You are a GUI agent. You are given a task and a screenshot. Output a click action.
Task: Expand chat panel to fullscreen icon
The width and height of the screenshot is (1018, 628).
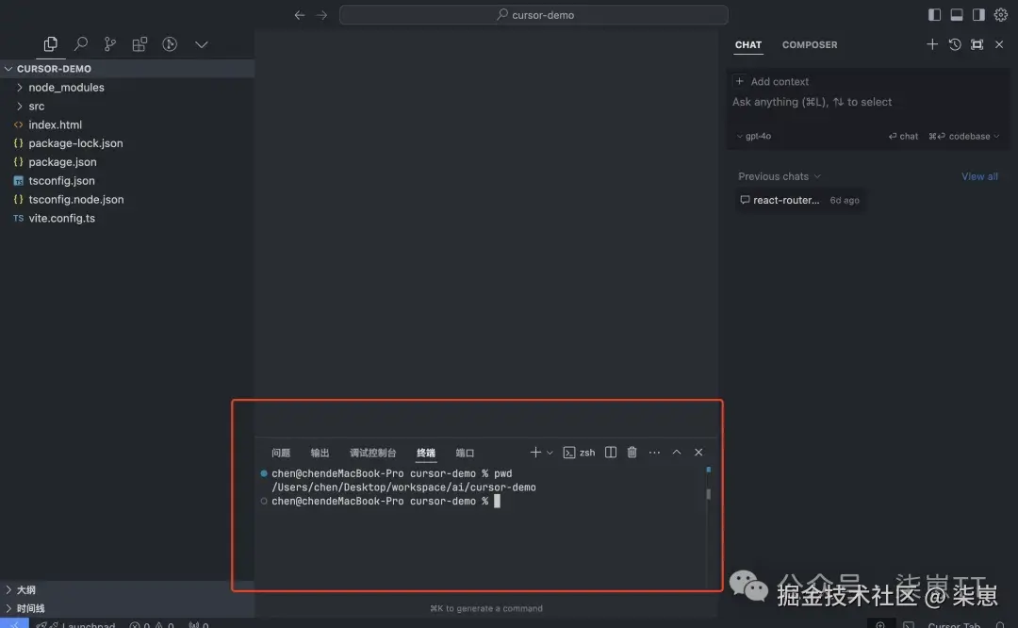click(x=977, y=44)
